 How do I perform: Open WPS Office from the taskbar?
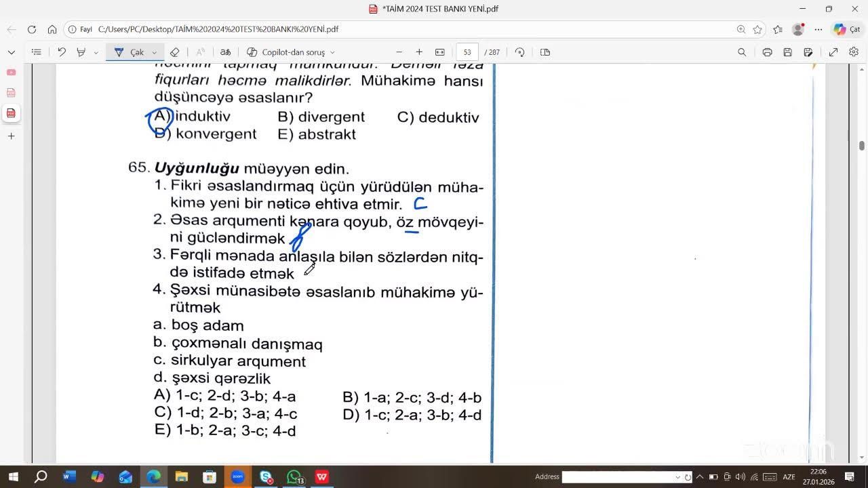tap(321, 476)
